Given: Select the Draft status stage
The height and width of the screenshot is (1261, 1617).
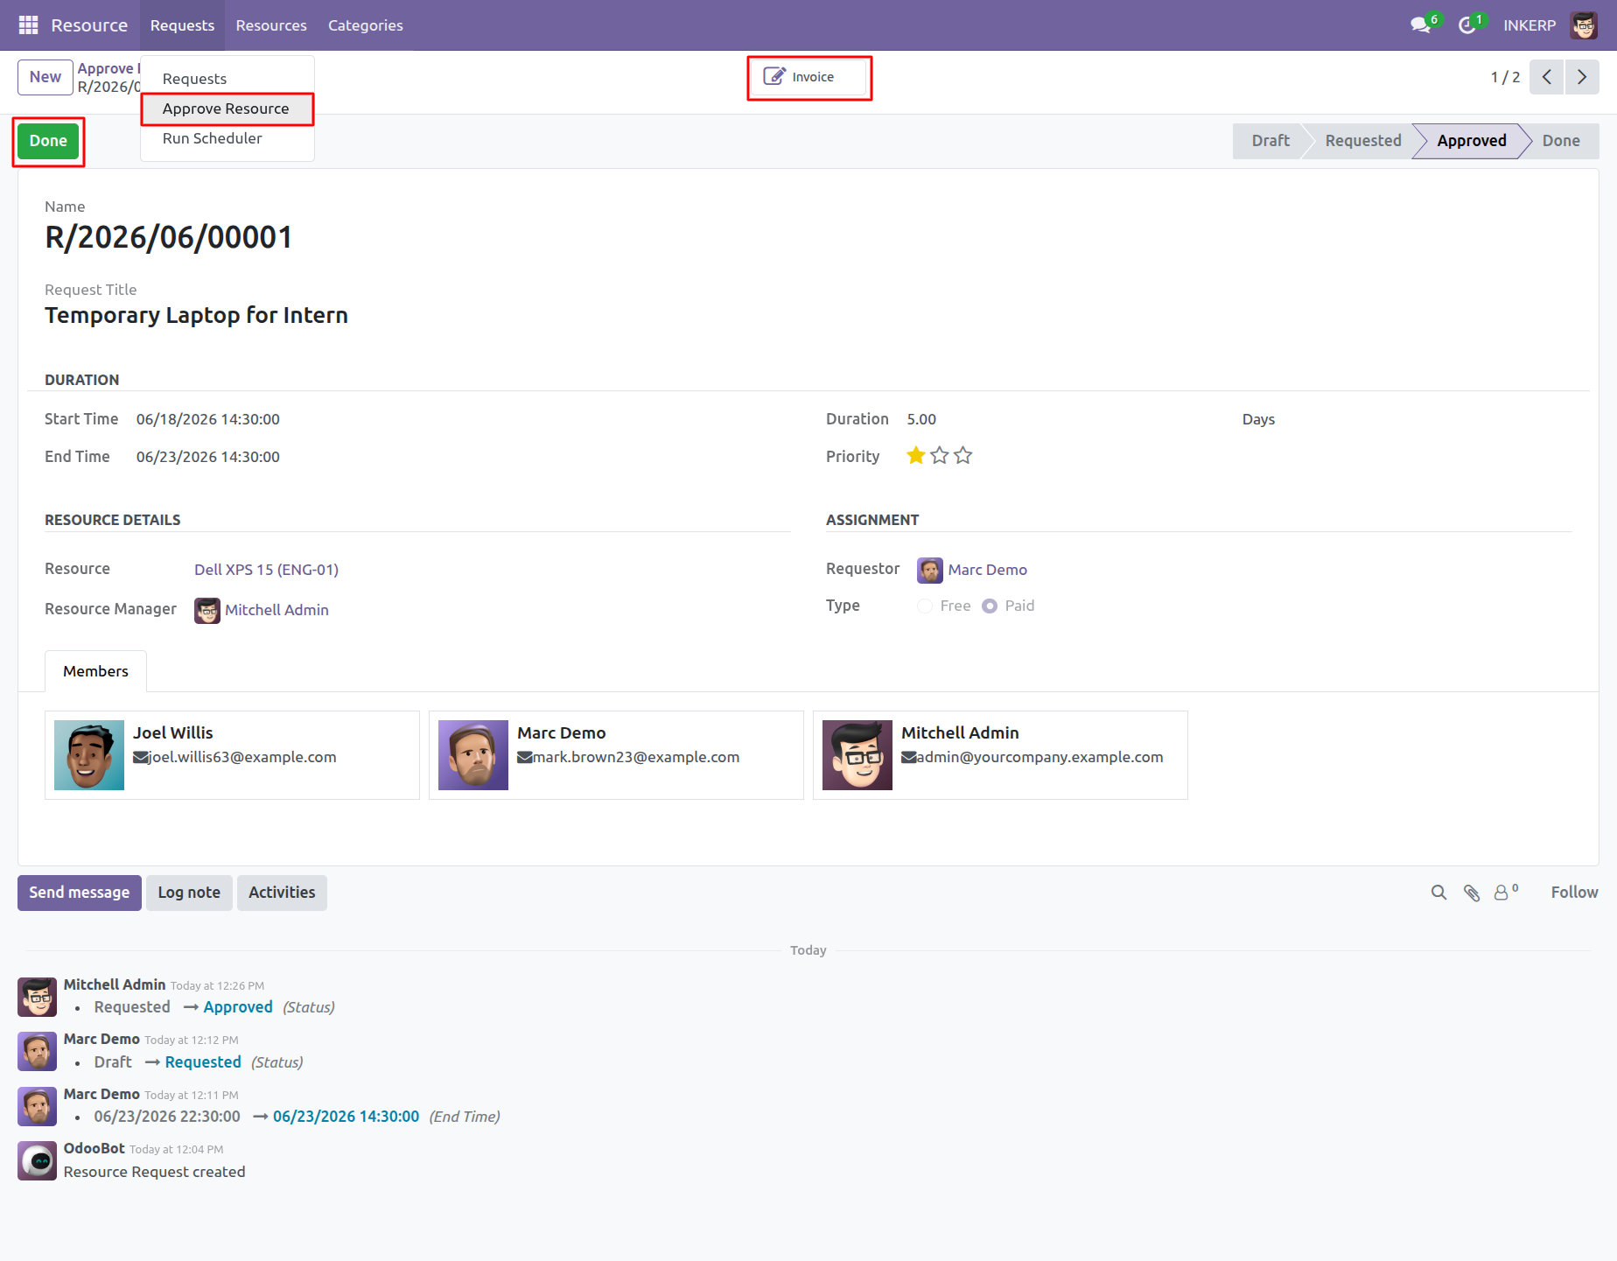Looking at the screenshot, I should click(1270, 141).
